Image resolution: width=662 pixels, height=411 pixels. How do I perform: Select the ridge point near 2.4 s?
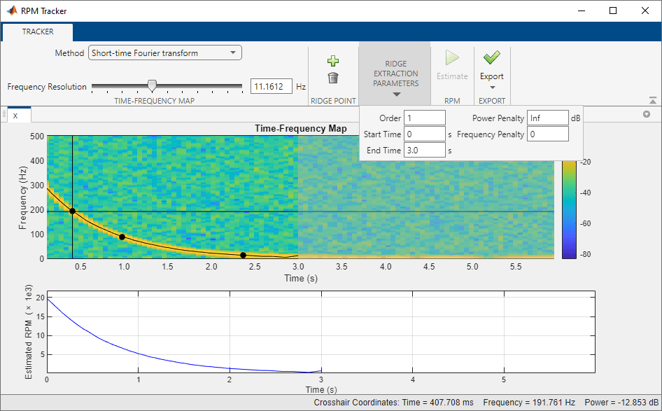click(243, 256)
